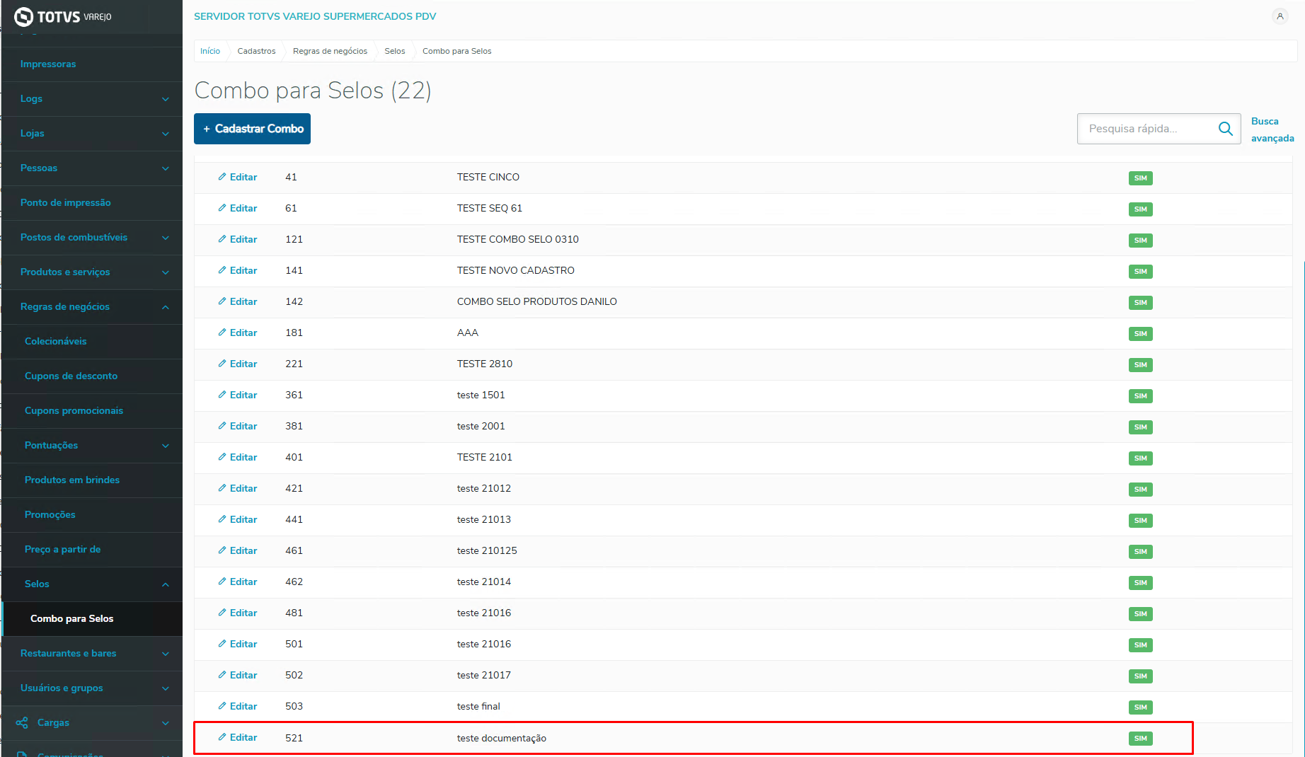Expand the Pessoas section
1305x757 pixels.
[92, 168]
